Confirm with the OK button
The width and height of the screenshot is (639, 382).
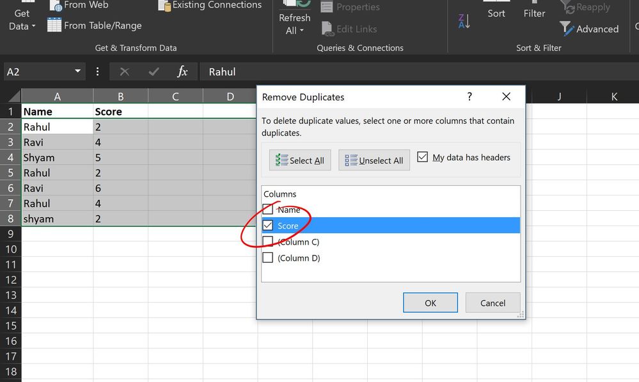click(x=430, y=303)
